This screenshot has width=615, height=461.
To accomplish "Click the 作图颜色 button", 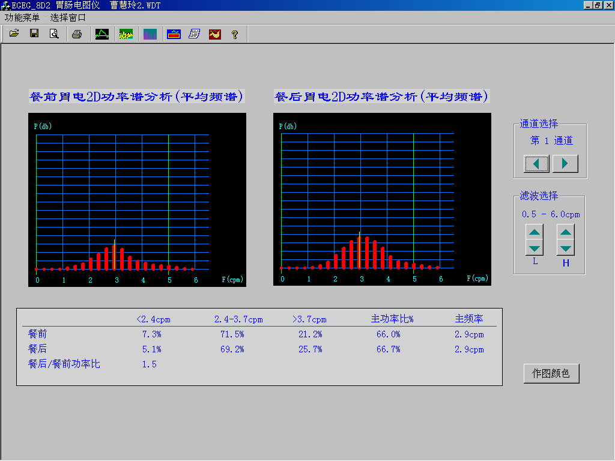I will click(x=551, y=373).
